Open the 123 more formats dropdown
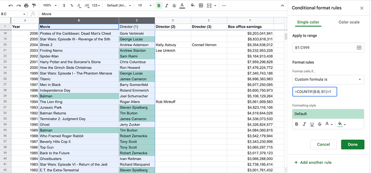The width and height of the screenshot is (371, 173). [x=96, y=6]
